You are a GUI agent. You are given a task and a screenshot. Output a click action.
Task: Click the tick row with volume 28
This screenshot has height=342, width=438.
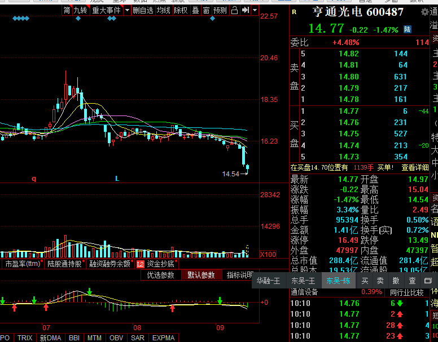pyautogui.click(x=360, y=325)
